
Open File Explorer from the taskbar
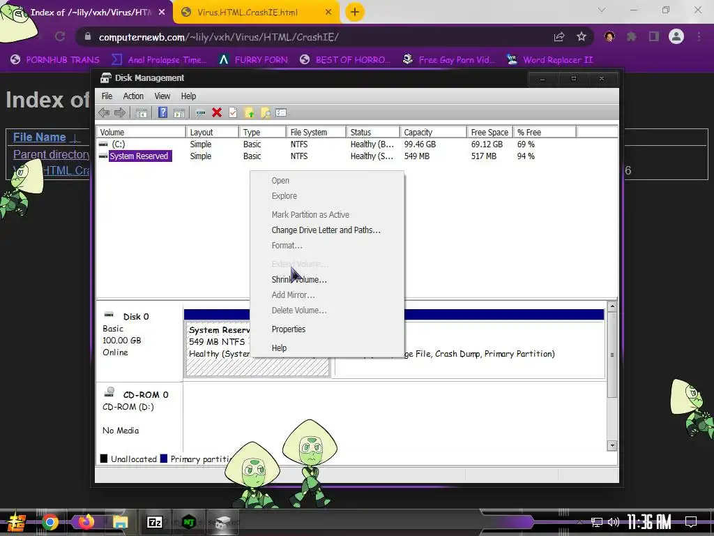point(120,522)
